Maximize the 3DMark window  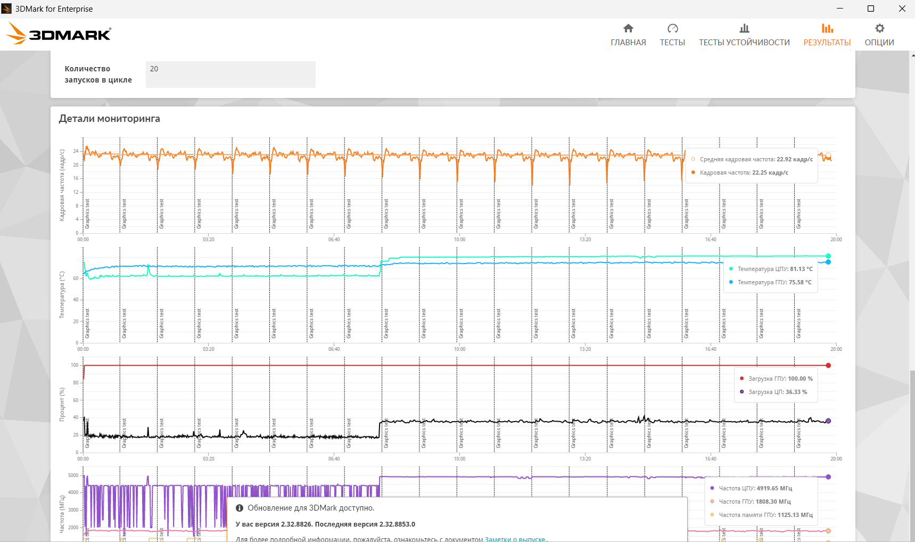coord(871,9)
